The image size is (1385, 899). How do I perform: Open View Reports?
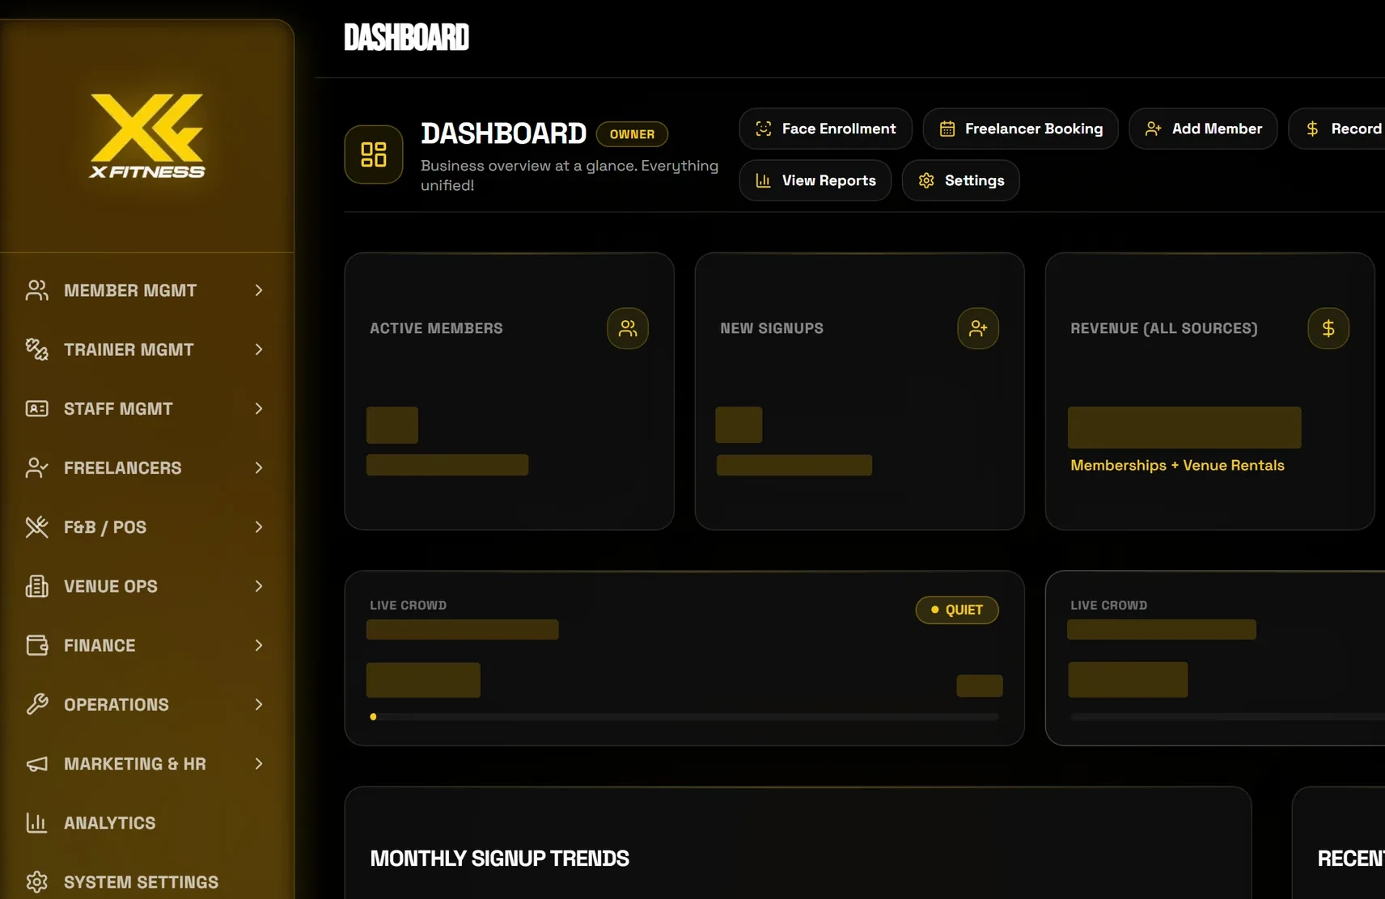click(815, 180)
